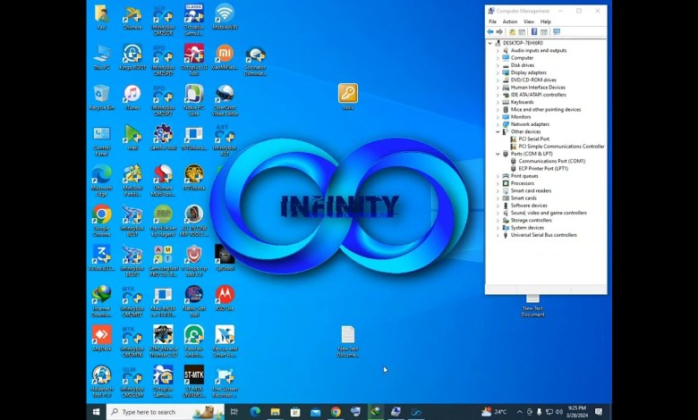Open the Microsoft Edge desktop icon
This screenshot has width=698, height=420.
coord(101,174)
